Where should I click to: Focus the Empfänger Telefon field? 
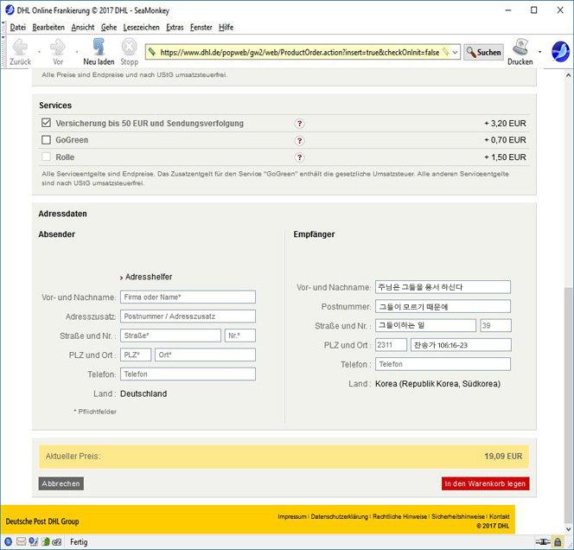click(443, 364)
